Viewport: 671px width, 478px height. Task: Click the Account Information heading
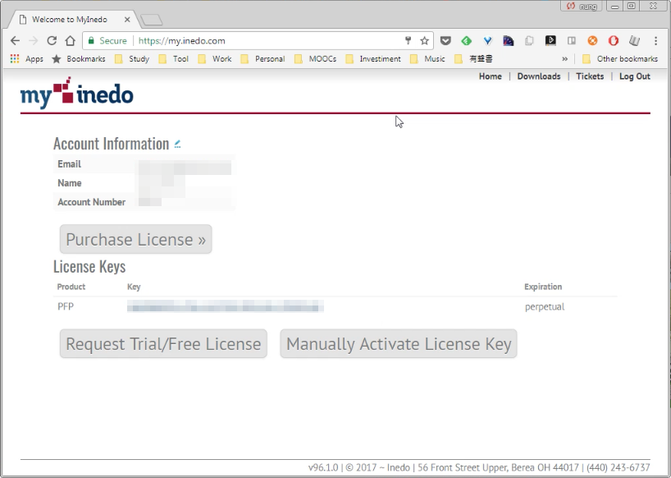click(112, 144)
